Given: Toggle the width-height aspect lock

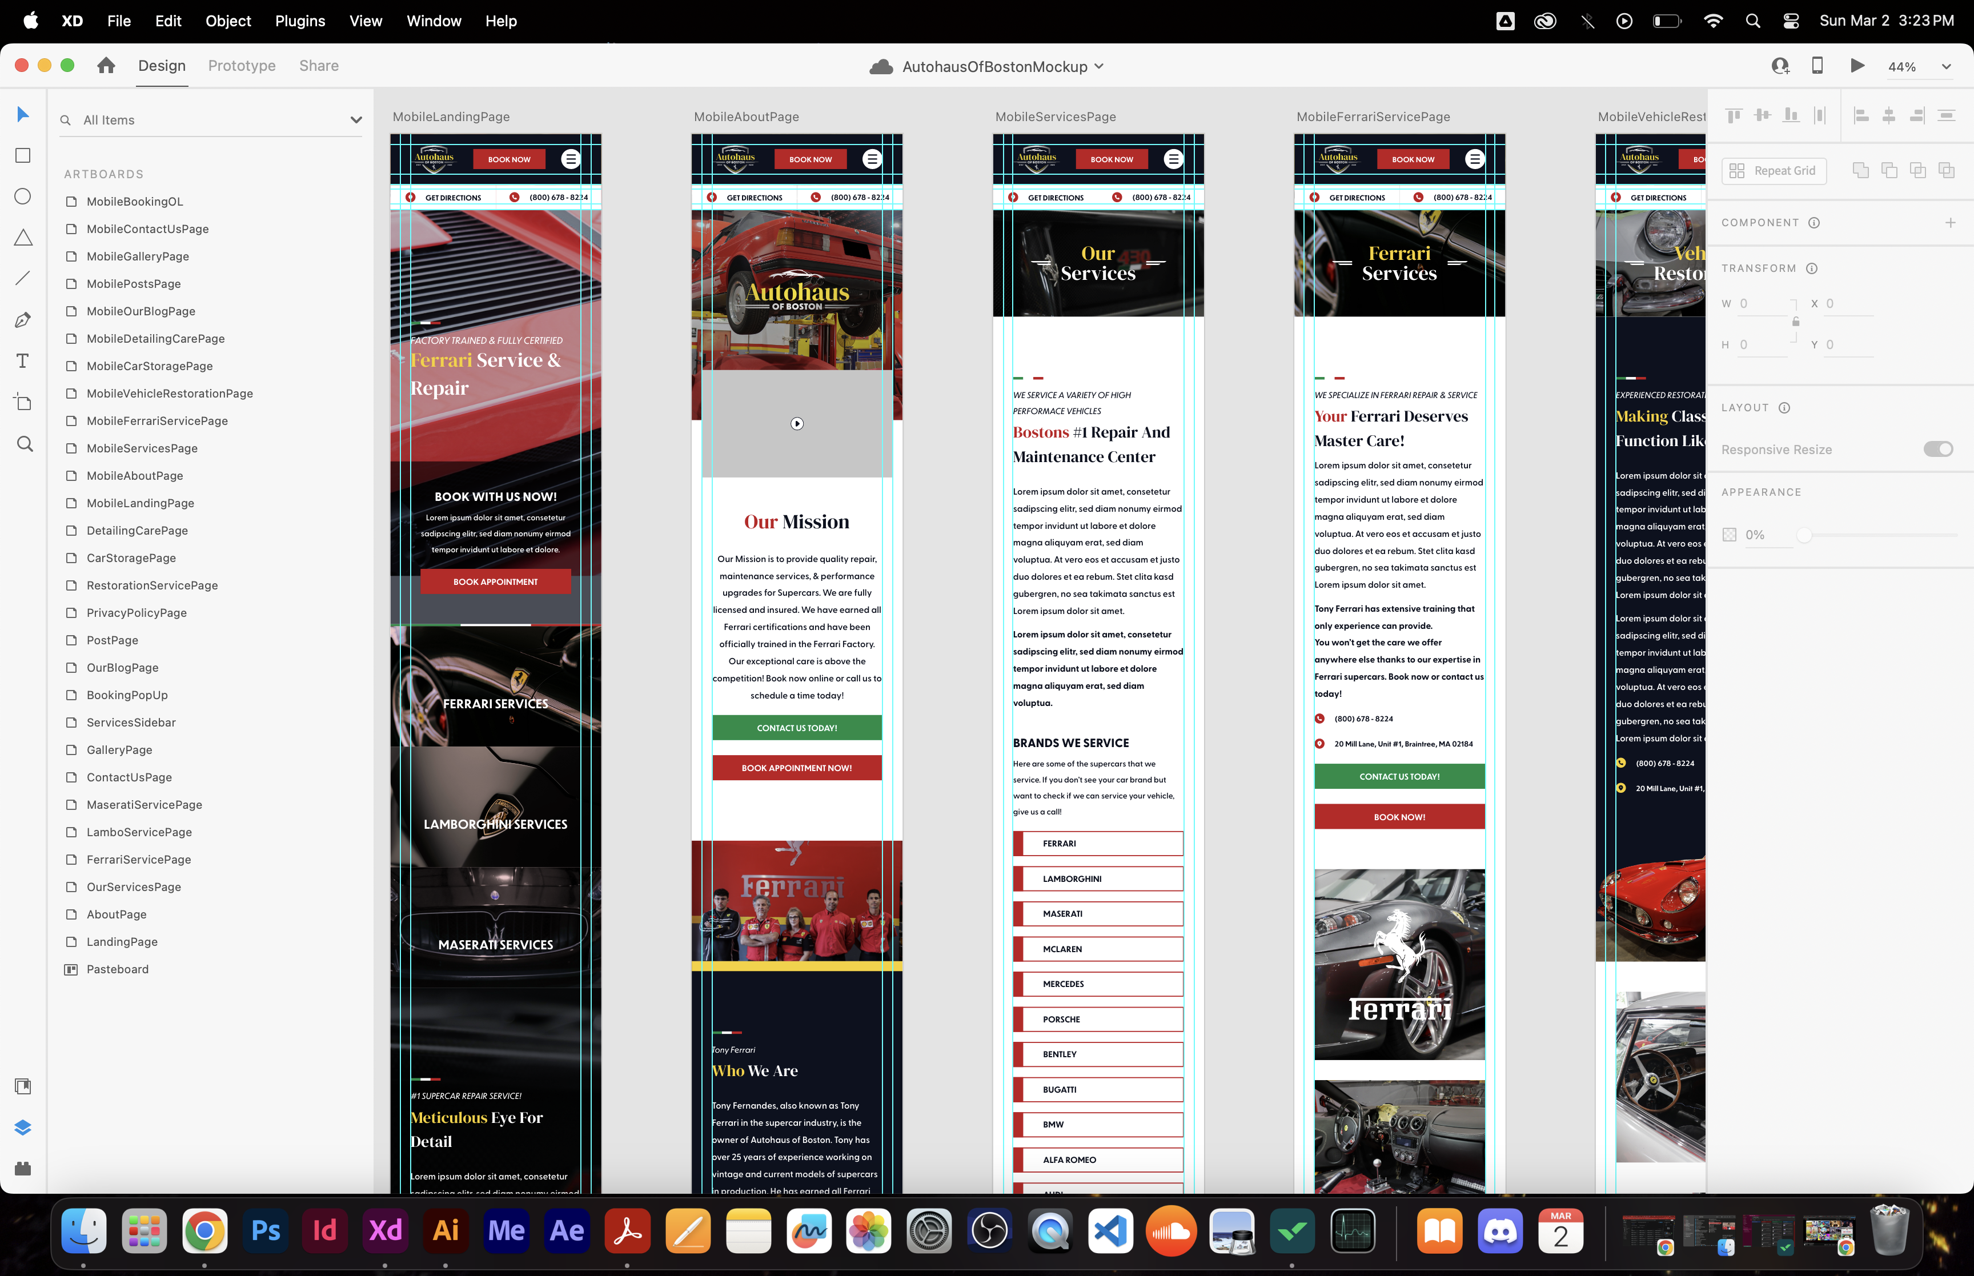Looking at the screenshot, I should click(x=1796, y=322).
